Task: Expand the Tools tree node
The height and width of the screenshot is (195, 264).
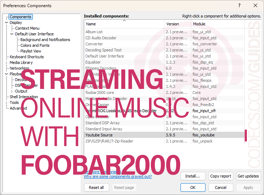Action: [x=6, y=102]
